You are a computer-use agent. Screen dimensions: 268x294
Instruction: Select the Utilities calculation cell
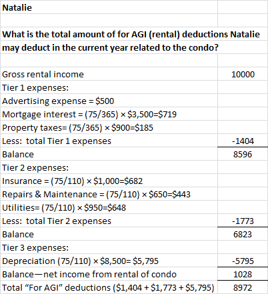[x=109, y=207]
